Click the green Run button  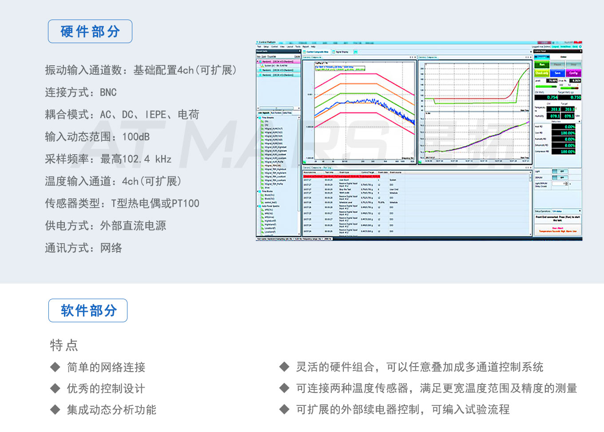click(x=541, y=64)
